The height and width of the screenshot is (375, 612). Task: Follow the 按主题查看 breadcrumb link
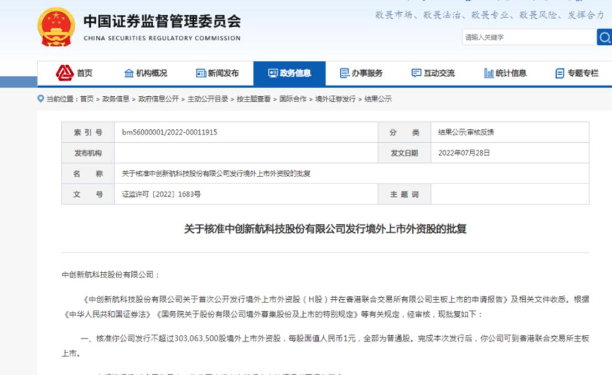click(253, 98)
